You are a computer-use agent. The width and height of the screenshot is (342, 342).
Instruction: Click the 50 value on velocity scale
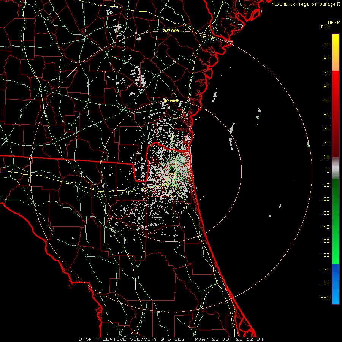pos(326,101)
